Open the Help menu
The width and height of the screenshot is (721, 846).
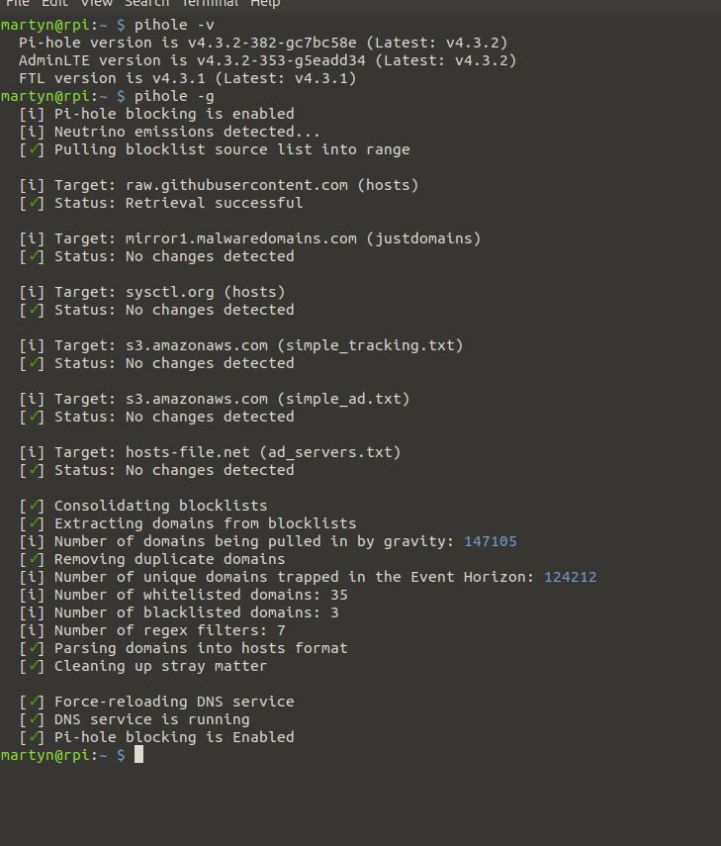pos(265,3)
